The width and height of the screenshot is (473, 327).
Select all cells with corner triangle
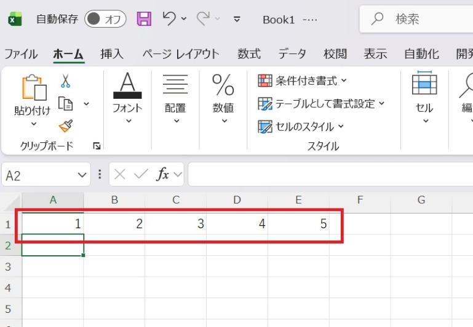[x=13, y=203]
